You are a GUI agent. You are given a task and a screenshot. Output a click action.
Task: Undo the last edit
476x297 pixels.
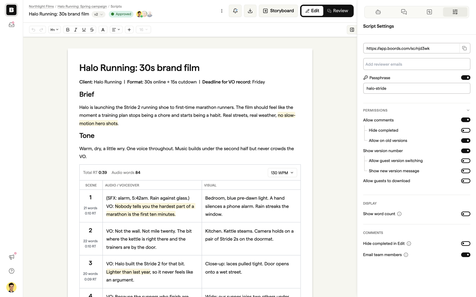click(33, 30)
